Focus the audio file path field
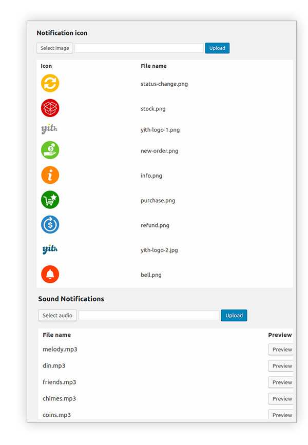The image size is (308, 445). click(149, 315)
